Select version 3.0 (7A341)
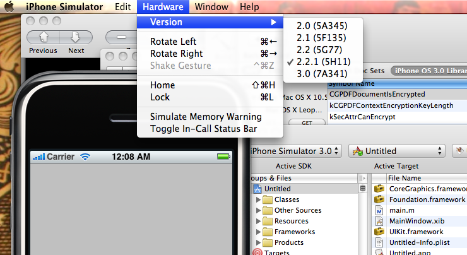 323,74
